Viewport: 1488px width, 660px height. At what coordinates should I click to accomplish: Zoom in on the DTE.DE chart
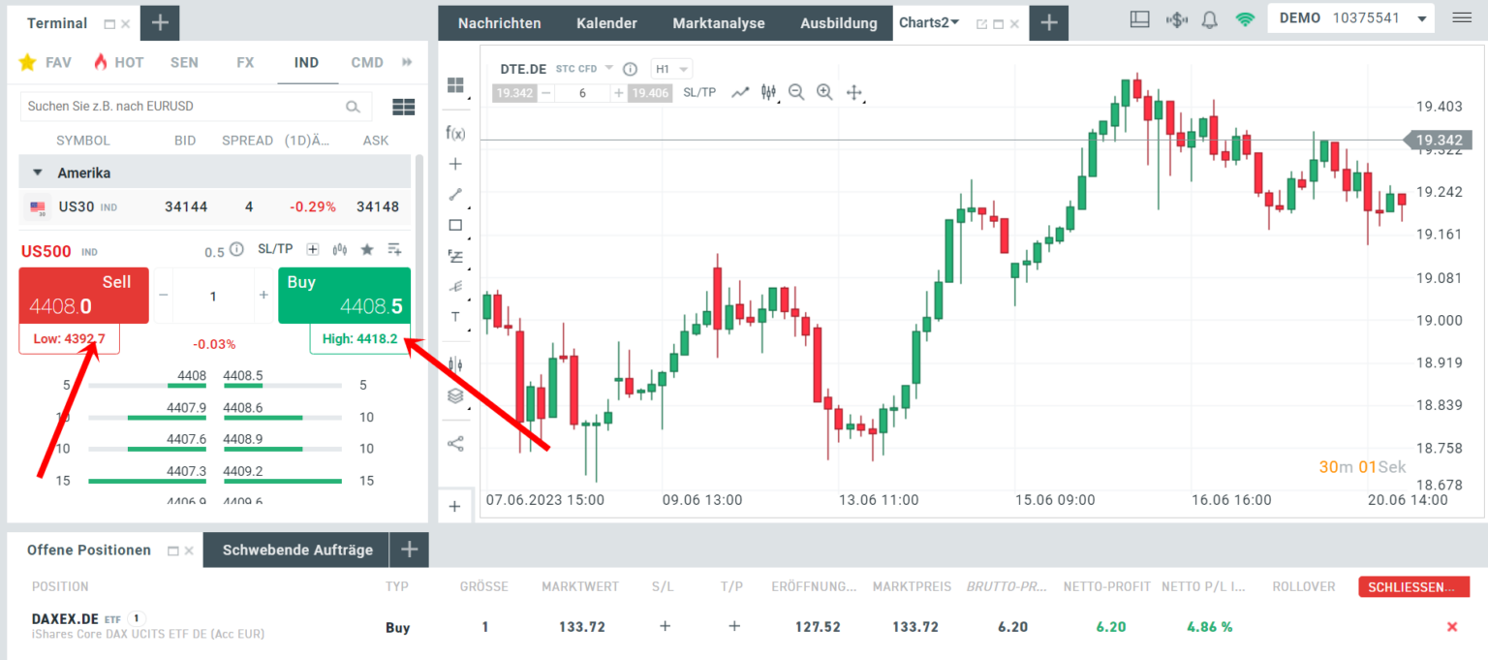[824, 92]
